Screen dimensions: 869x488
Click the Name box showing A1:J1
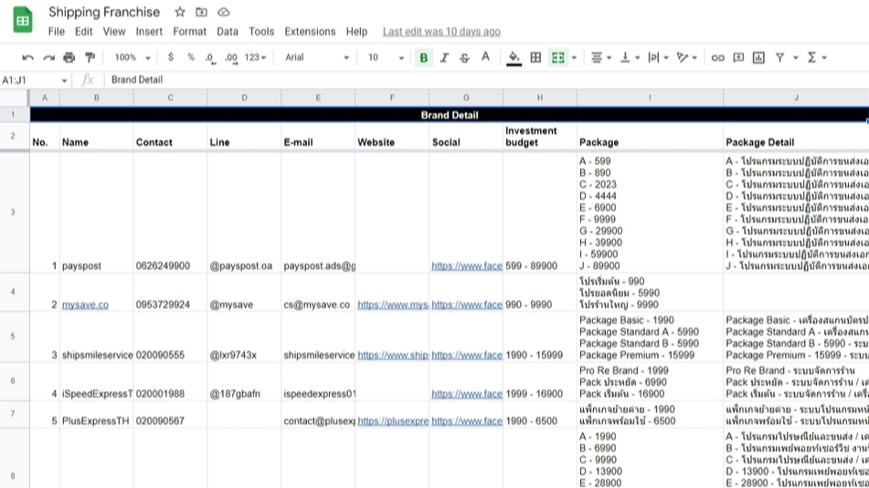click(35, 80)
